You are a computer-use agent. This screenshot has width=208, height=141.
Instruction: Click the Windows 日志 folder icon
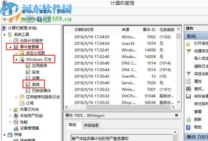coord(22,59)
